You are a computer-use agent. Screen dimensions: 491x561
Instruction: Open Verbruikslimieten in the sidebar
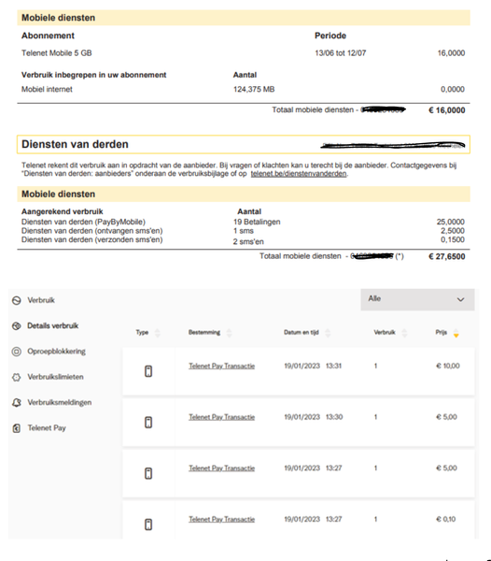click(x=55, y=377)
